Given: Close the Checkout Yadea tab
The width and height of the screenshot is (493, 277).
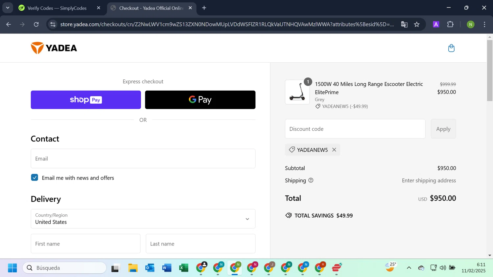Looking at the screenshot, I should pos(190,8).
